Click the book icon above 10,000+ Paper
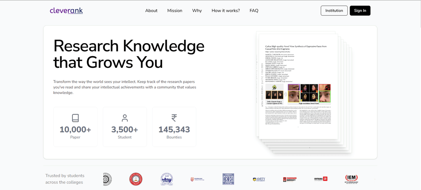 (x=75, y=118)
